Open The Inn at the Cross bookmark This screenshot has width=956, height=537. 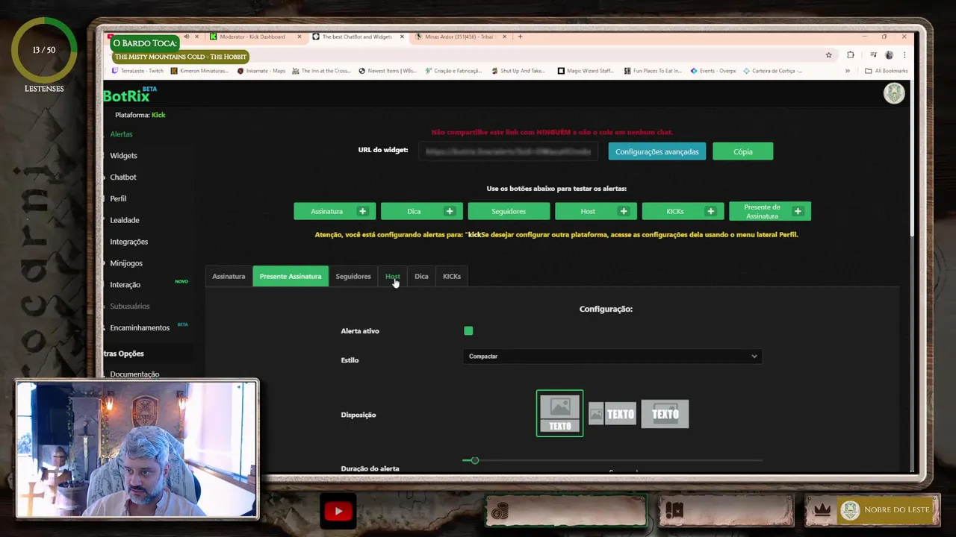tap(322, 71)
